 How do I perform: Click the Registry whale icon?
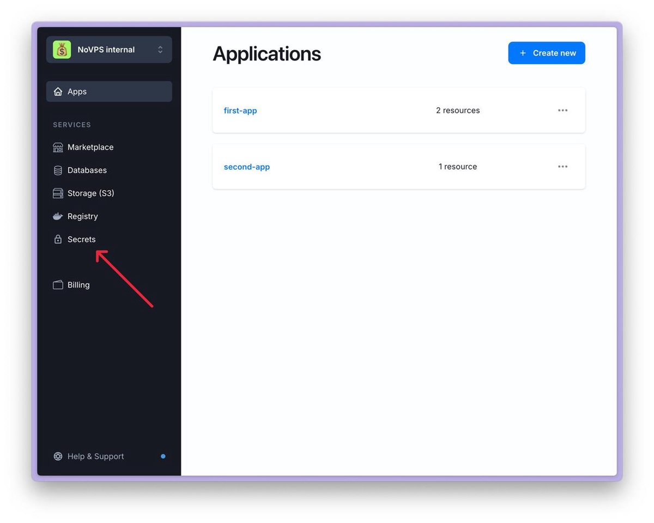58,216
